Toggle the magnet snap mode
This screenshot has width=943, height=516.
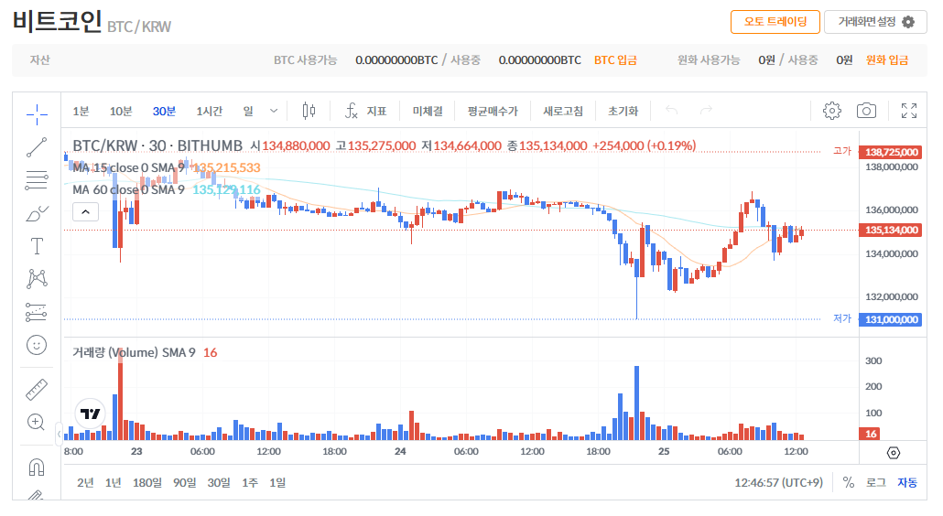pos(37,467)
